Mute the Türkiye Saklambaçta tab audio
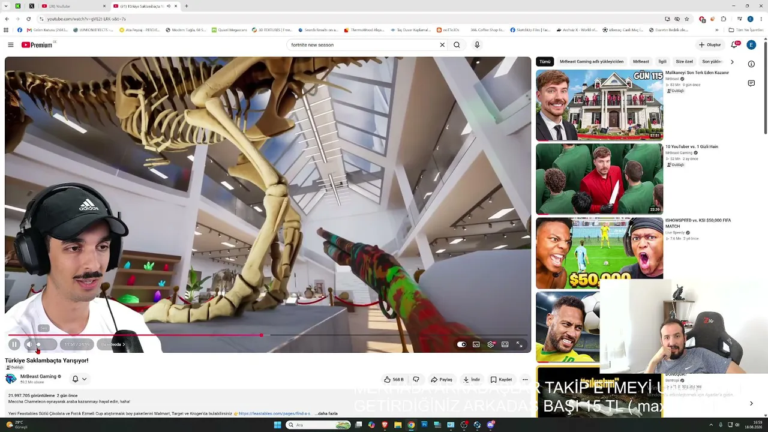This screenshot has height=432, width=768. tap(169, 6)
